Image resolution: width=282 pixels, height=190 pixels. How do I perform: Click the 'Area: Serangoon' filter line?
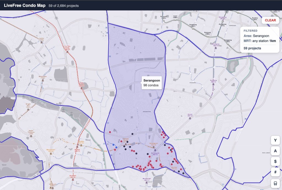coord(256,36)
